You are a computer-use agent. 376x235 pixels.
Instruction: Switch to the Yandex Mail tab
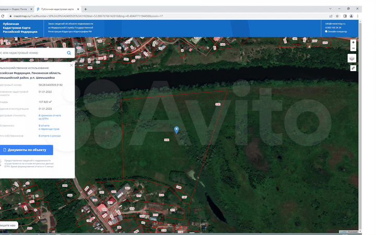pos(15,9)
